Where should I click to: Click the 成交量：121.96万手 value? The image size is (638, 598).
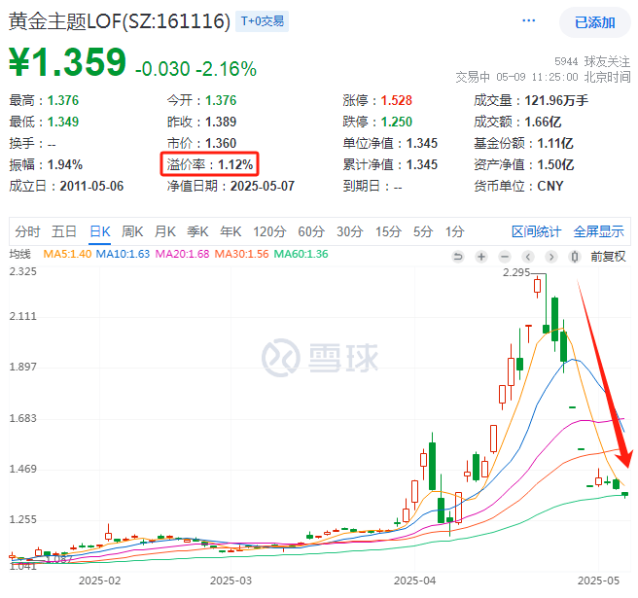[x=531, y=100]
